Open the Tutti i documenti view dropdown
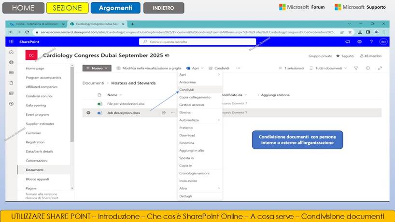The width and height of the screenshot is (395, 222). pyautogui.click(x=328, y=68)
